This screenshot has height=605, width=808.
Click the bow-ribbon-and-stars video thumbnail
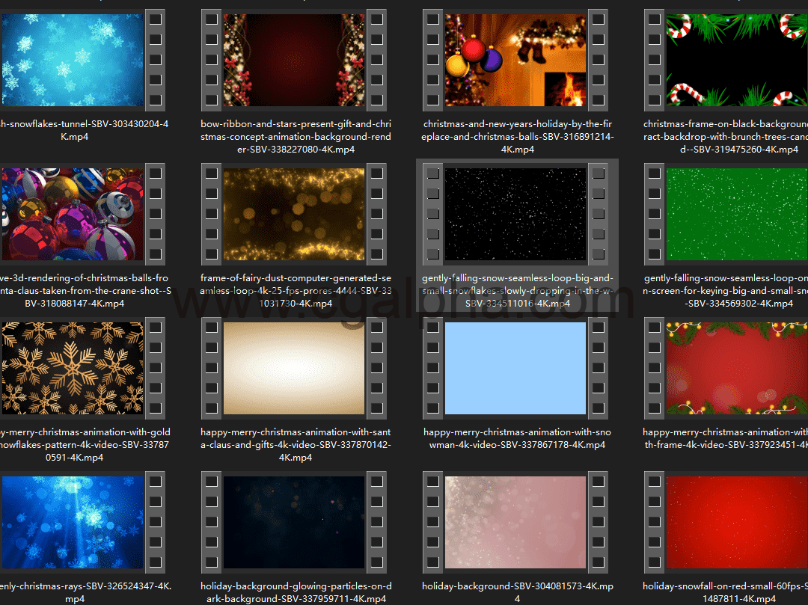point(294,60)
